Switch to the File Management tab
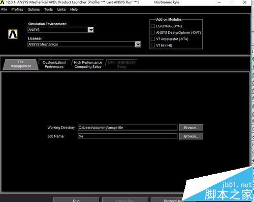Image resolution: width=254 pixels, height=202 pixels. click(x=21, y=64)
